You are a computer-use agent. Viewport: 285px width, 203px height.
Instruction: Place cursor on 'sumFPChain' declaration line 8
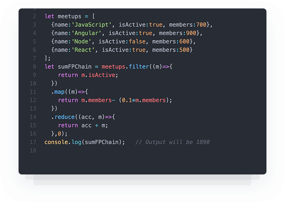click(75, 66)
